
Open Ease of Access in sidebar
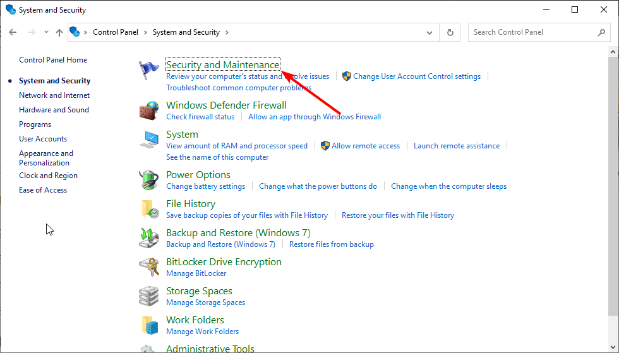43,190
